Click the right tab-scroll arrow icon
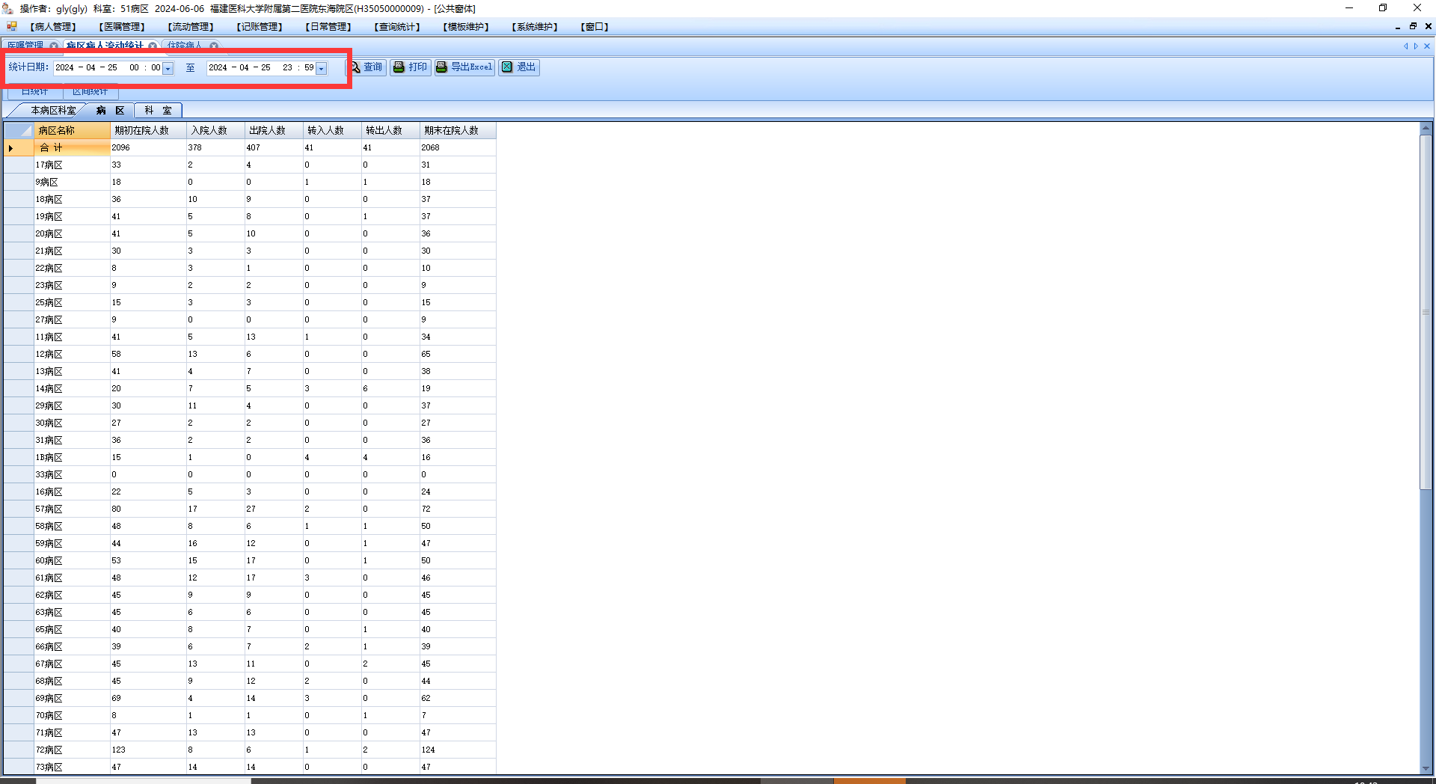This screenshot has width=1436, height=784. (x=1416, y=46)
